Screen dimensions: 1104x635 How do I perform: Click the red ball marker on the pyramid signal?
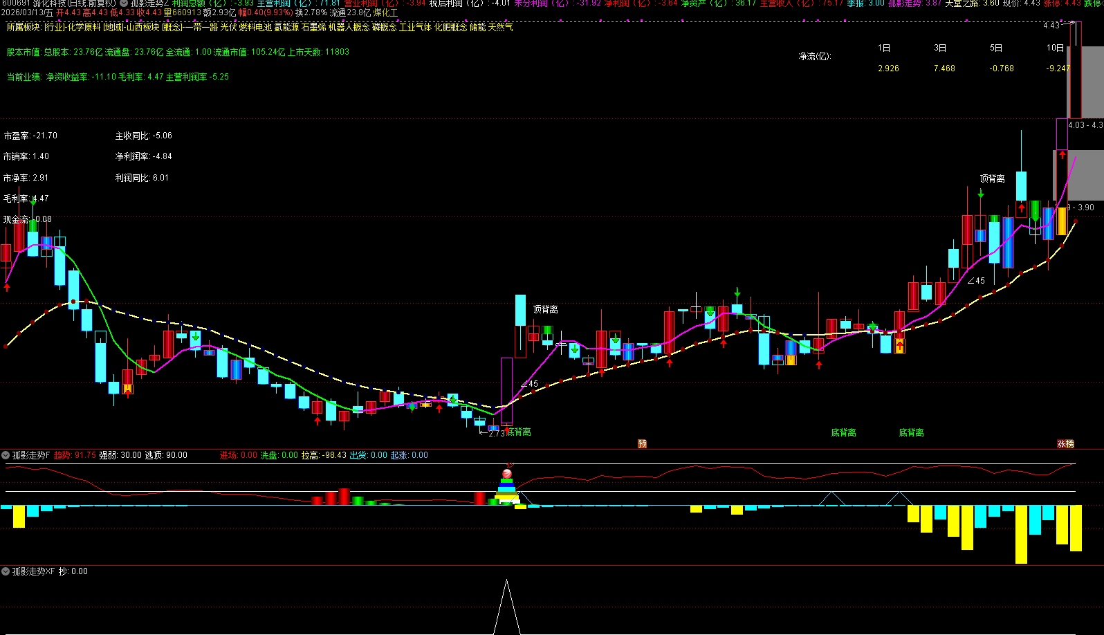[507, 474]
